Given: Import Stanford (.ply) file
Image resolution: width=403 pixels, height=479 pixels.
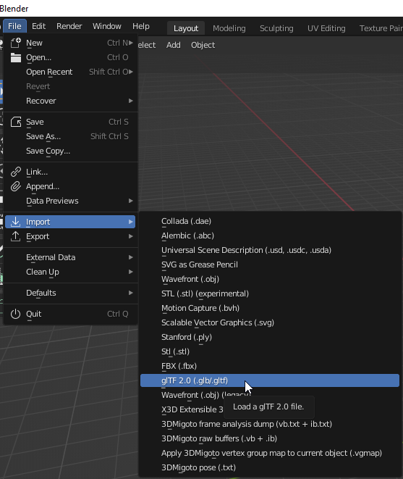Looking at the screenshot, I should point(270,337).
